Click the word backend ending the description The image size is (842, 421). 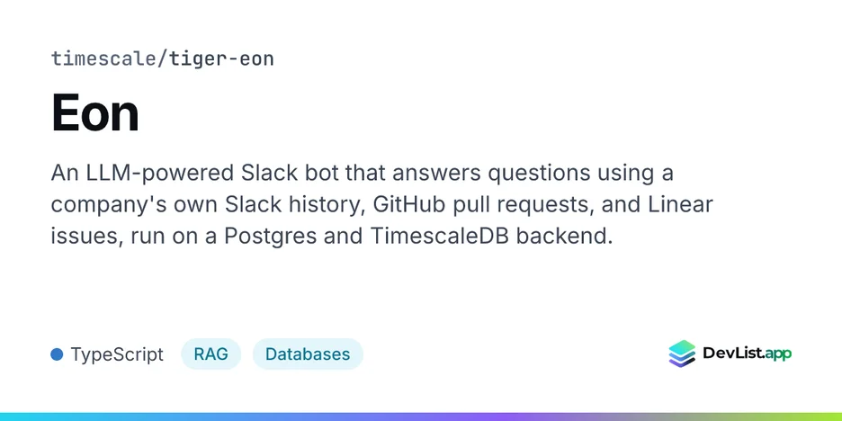coord(564,237)
